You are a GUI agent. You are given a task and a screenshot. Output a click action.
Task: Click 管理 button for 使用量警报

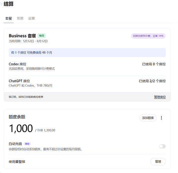tap(158, 162)
